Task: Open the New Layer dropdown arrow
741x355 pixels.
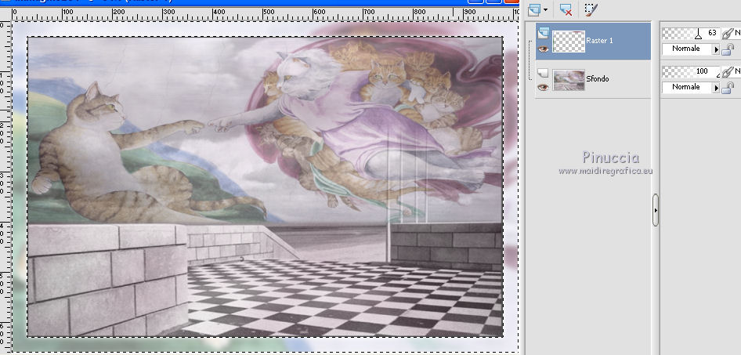Action: click(x=546, y=9)
